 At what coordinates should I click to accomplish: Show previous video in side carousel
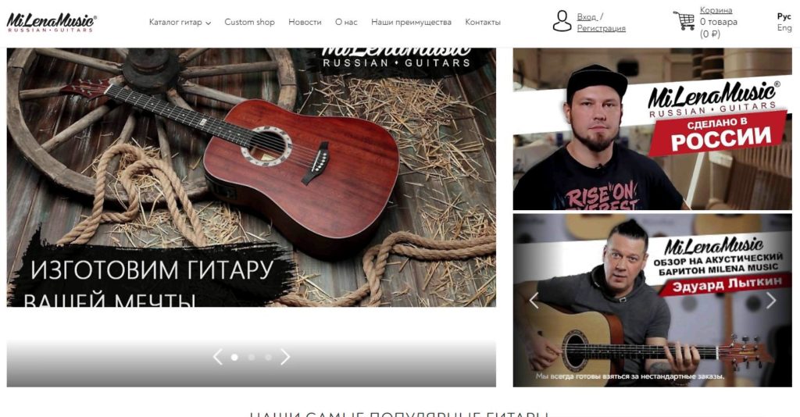(533, 301)
